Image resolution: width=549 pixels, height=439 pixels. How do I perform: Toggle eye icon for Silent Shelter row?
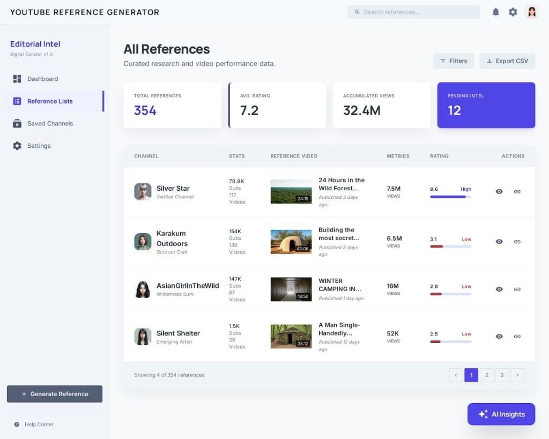pyautogui.click(x=499, y=337)
